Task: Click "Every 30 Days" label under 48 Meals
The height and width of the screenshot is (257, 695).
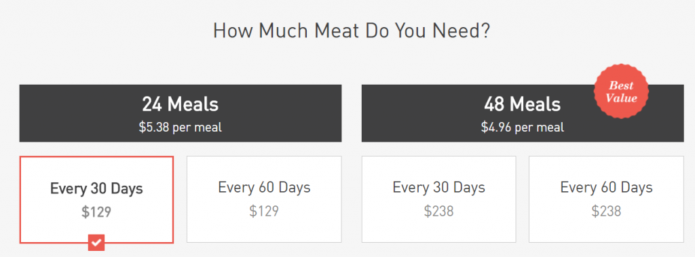Action: (x=438, y=188)
